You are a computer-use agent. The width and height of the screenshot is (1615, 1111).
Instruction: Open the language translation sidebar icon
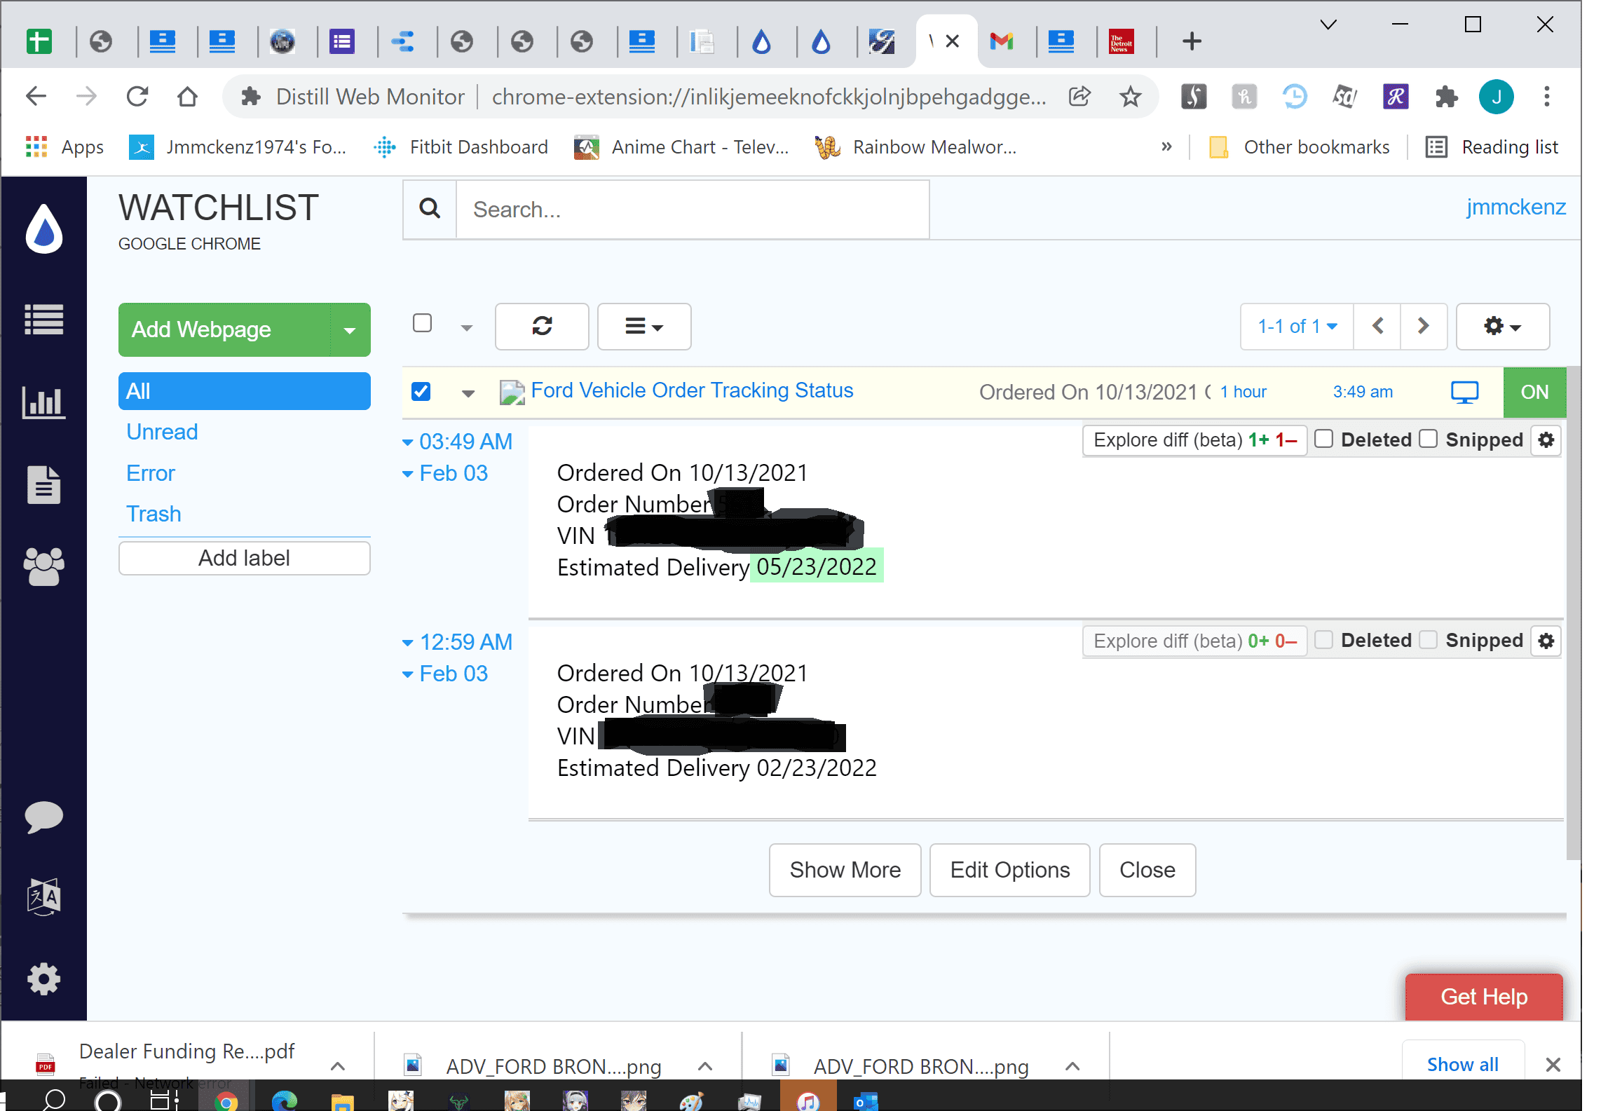pyautogui.click(x=44, y=897)
